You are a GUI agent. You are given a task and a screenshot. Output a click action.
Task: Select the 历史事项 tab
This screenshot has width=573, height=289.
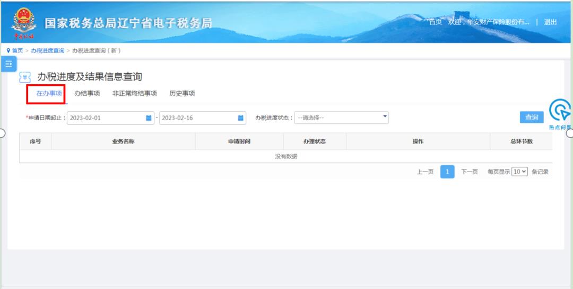tap(182, 94)
